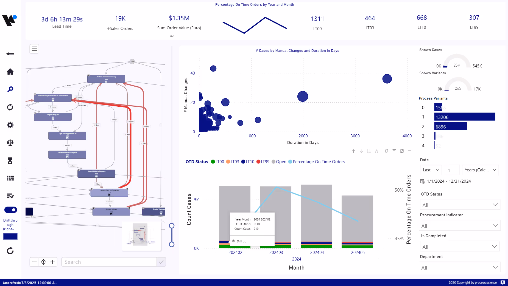Select Drill up in the tooltip menu
Viewport: 508px width, 286px height.
point(241,241)
